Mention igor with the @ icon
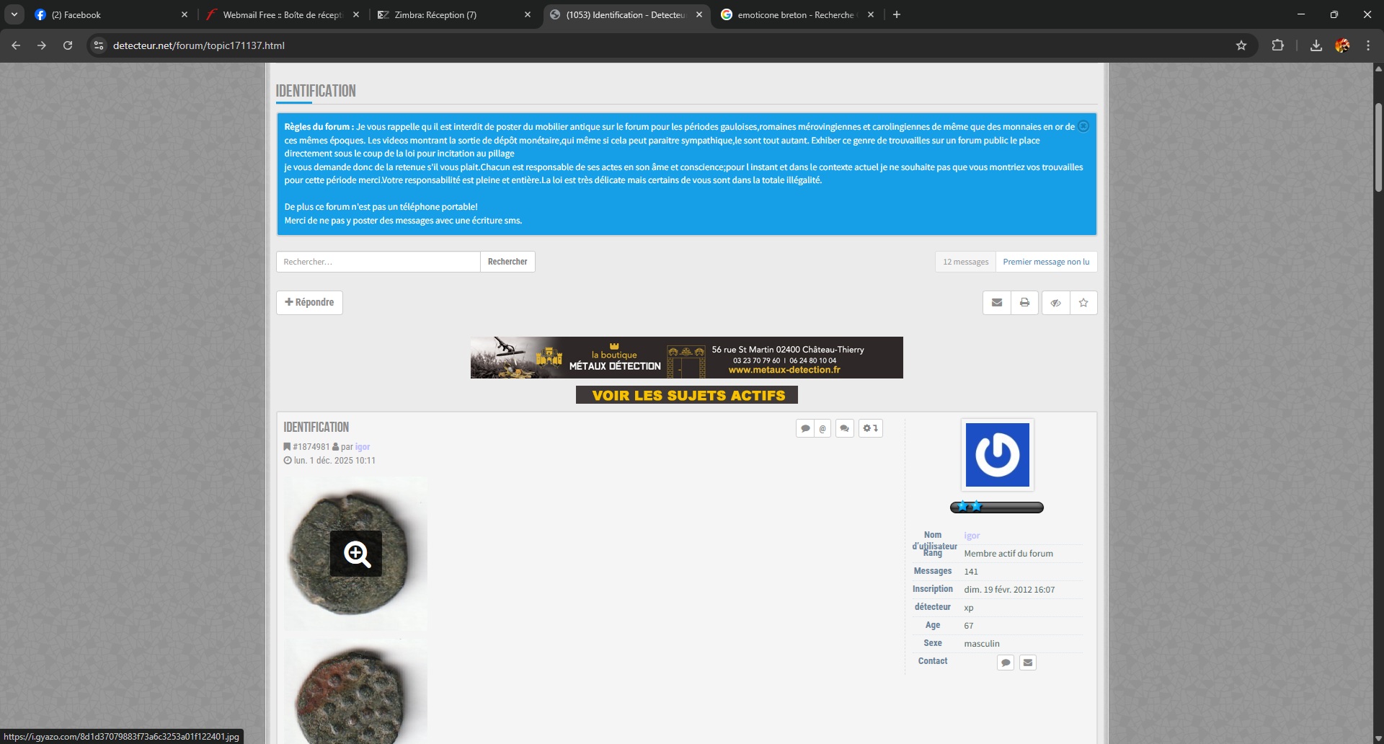Viewport: 1384px width, 744px height. (x=822, y=428)
